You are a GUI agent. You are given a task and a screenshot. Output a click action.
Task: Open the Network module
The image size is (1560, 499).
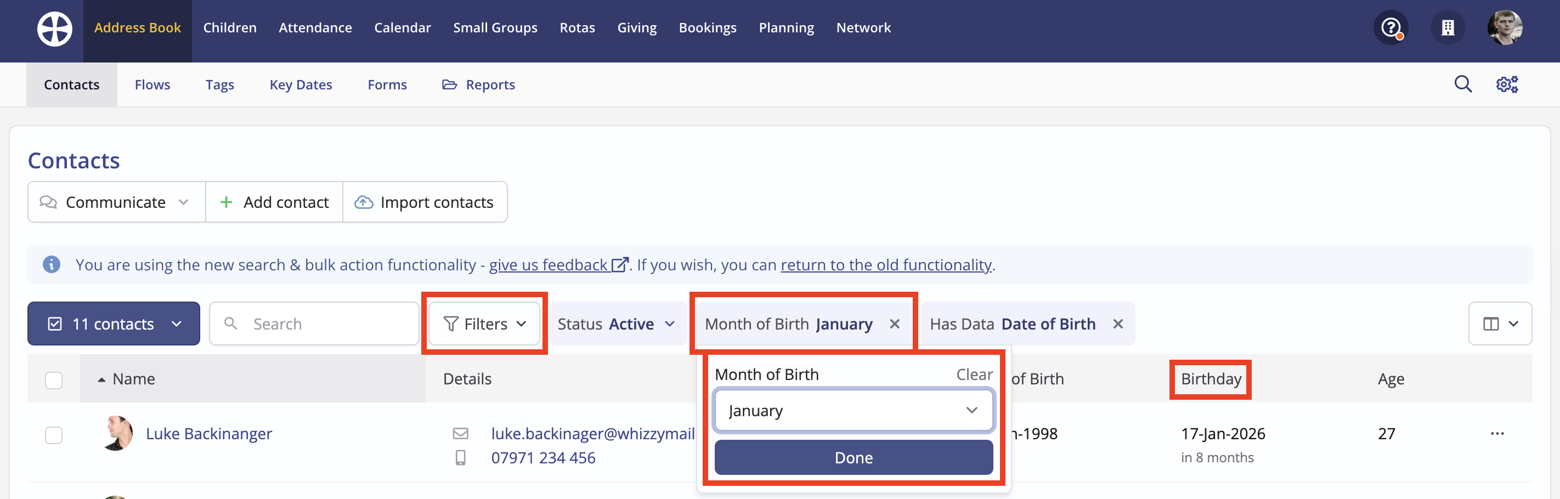tap(863, 28)
